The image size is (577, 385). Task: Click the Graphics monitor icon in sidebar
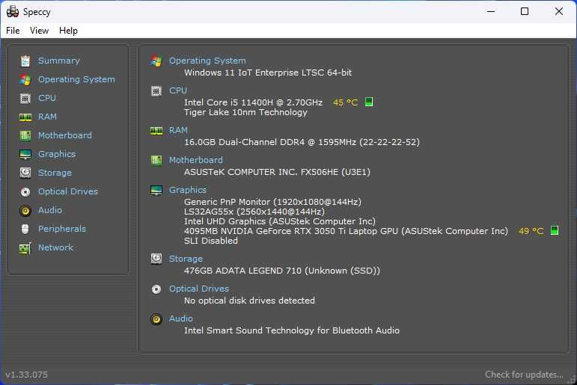(x=25, y=155)
